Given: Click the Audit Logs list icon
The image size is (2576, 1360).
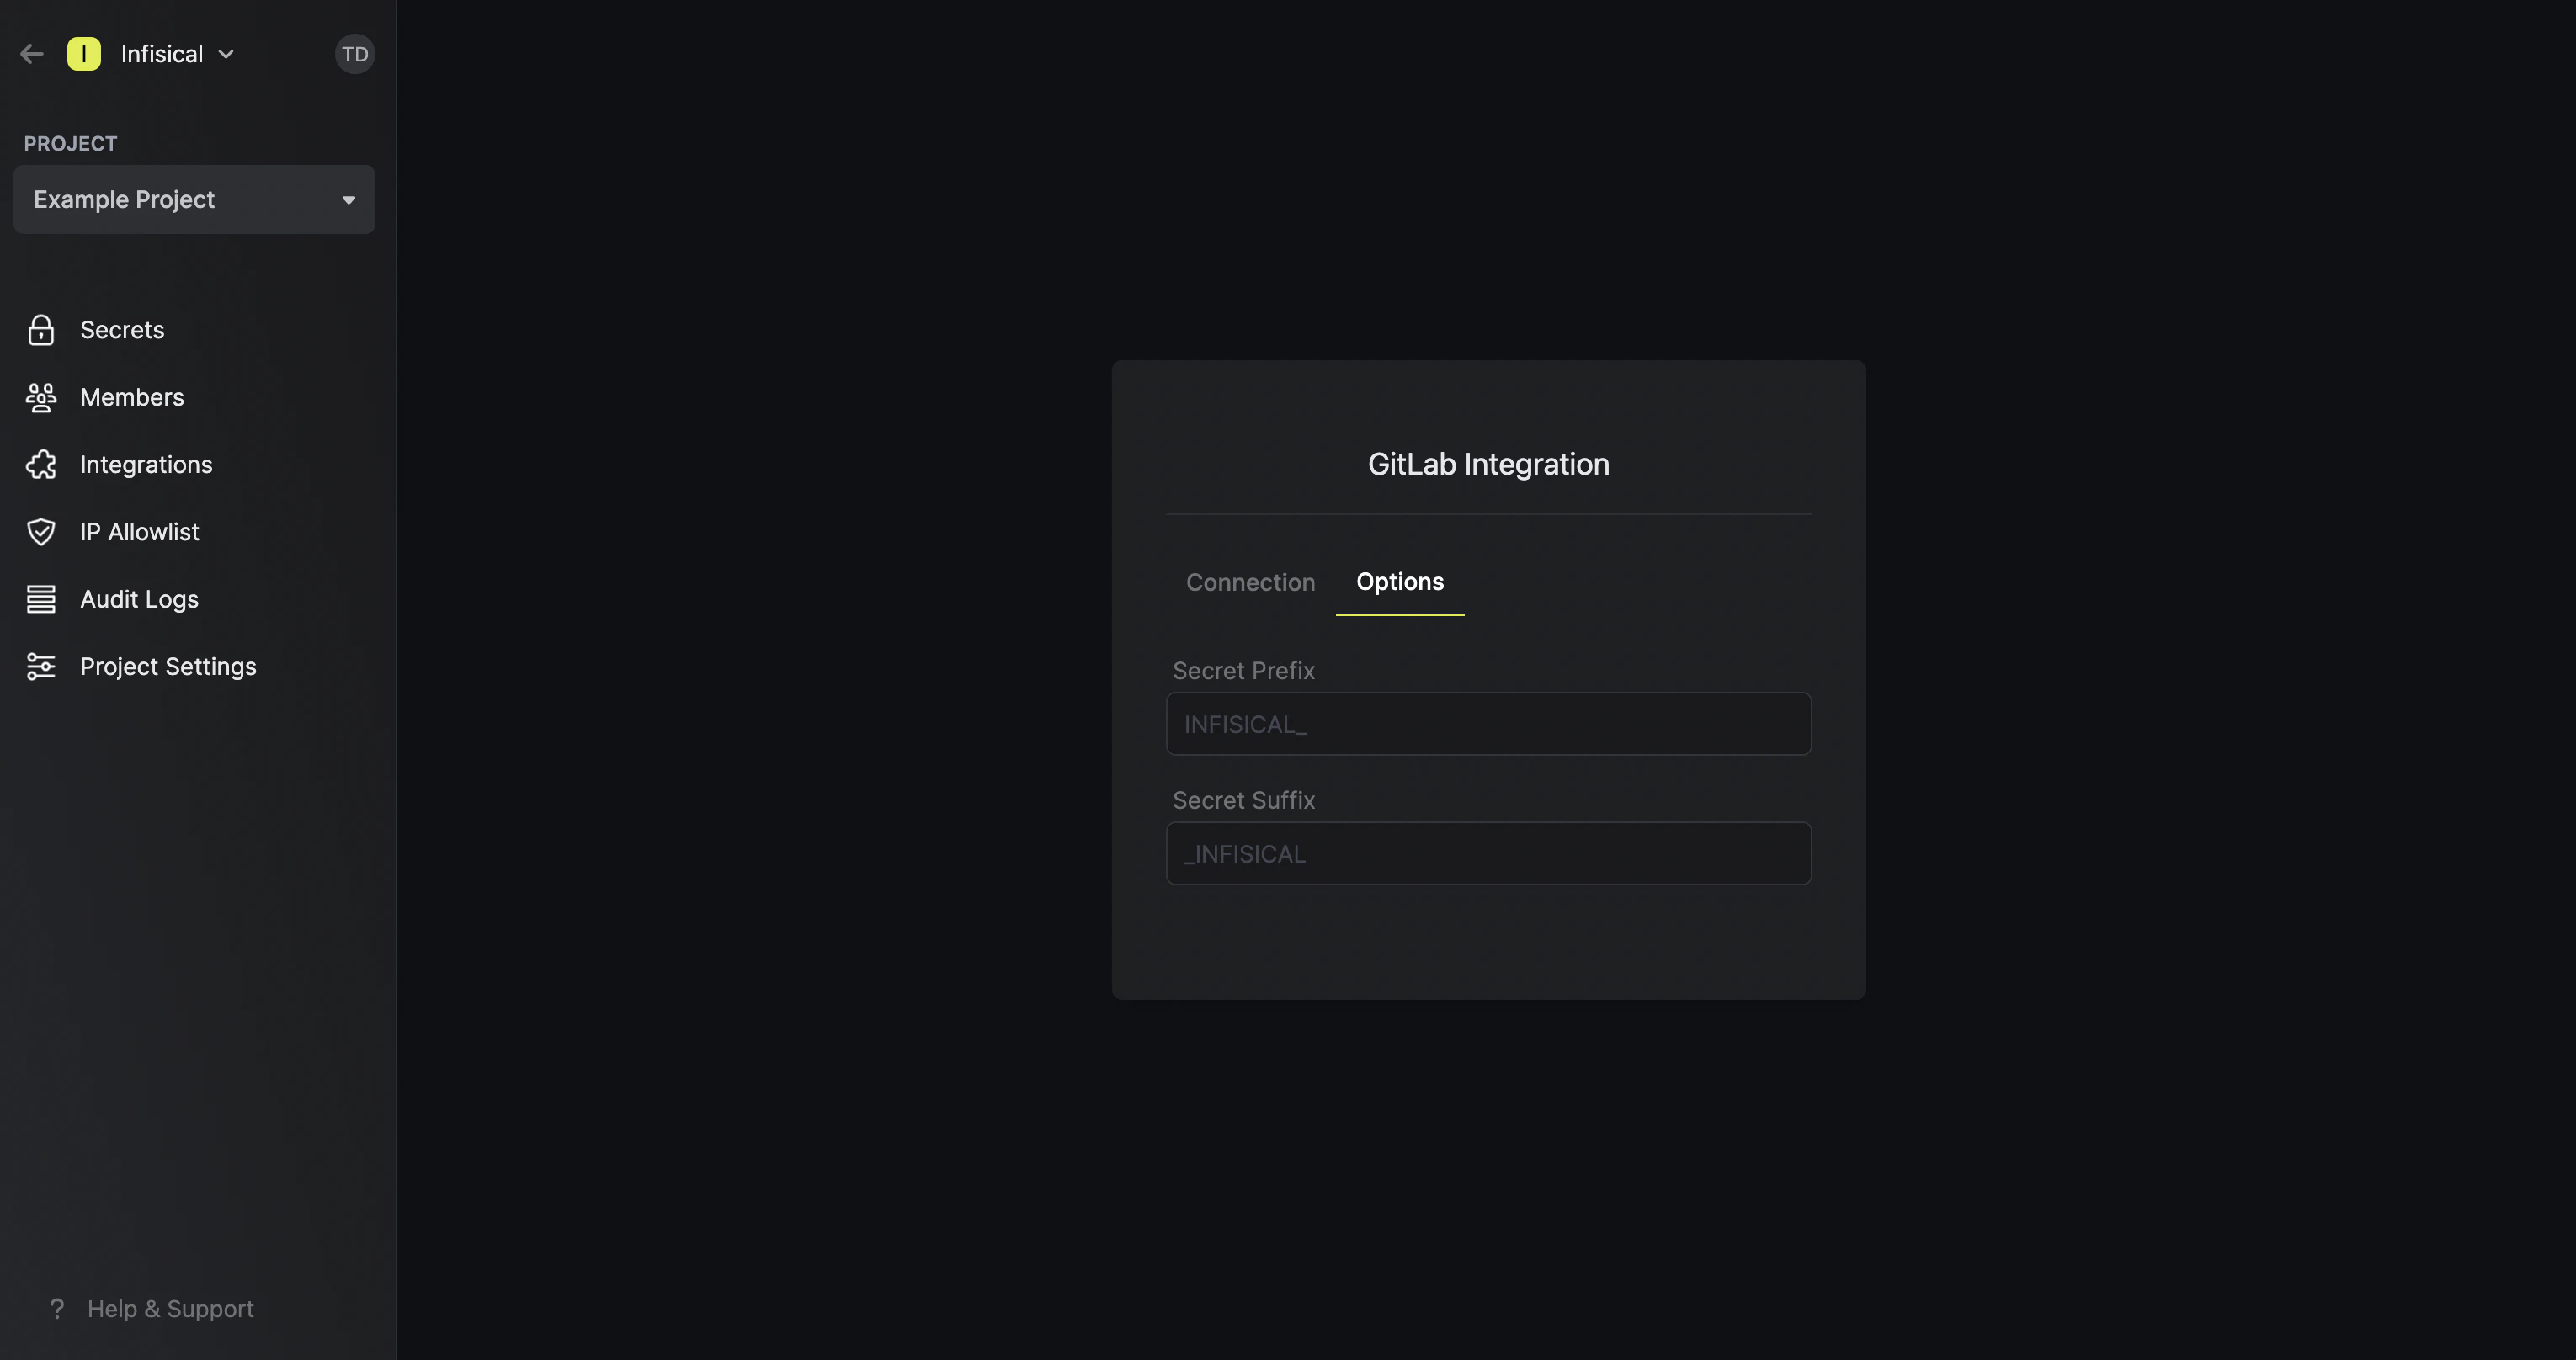Looking at the screenshot, I should tap(41, 599).
